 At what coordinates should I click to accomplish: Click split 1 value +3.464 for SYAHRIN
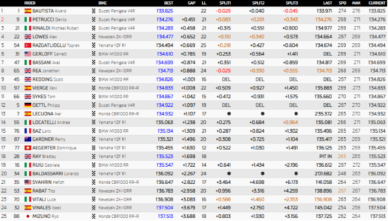[x=223, y=182]
